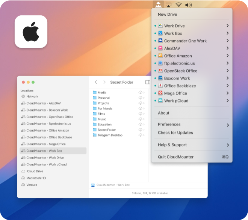This screenshot has height=220, width=248.
Task: Click the Office Amazon S3 icon
Action: coord(160,56)
